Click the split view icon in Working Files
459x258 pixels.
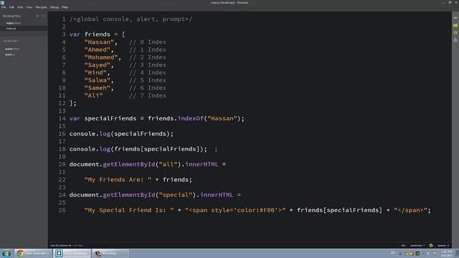point(44,16)
